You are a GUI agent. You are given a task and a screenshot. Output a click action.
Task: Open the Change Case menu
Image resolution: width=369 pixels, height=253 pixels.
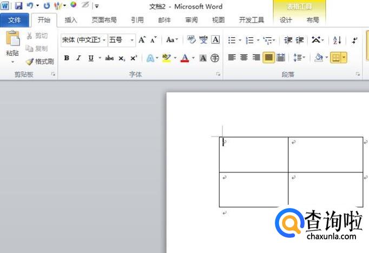point(172,40)
